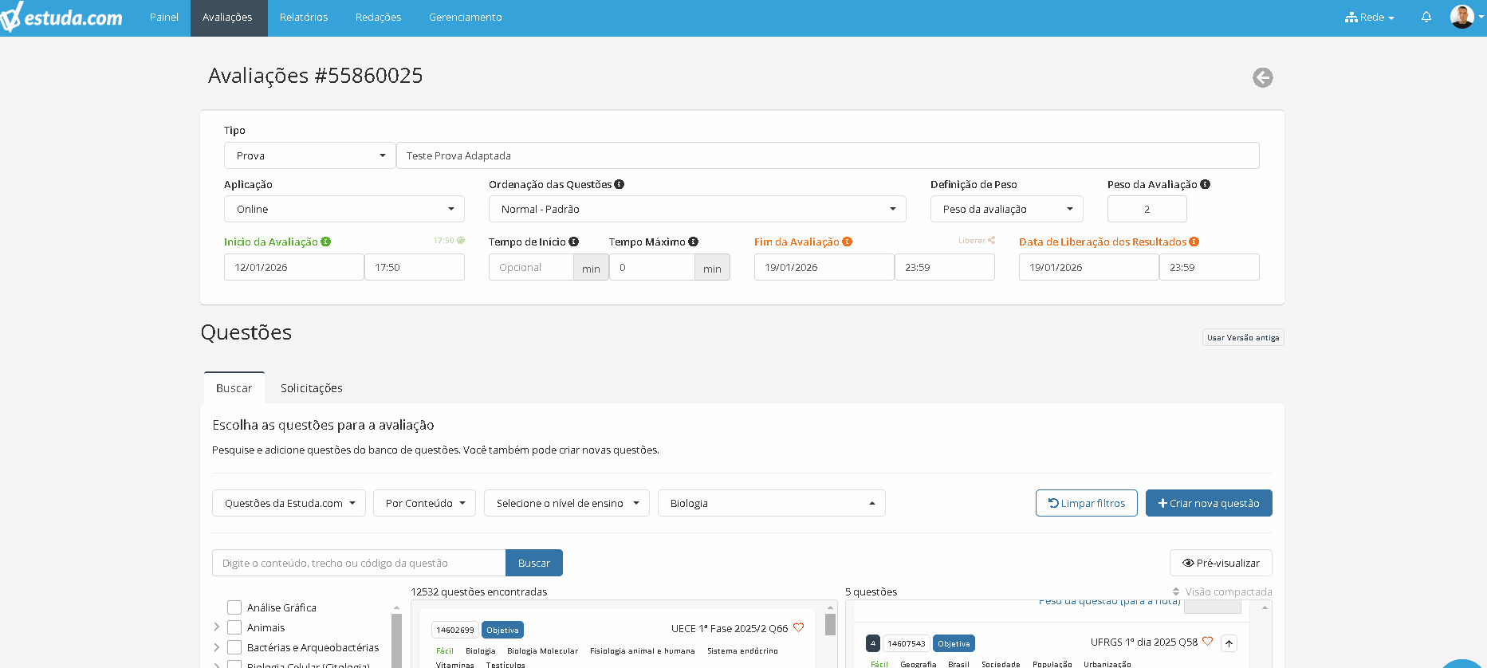
Task: Open the Avaliações menu
Action: 227,18
